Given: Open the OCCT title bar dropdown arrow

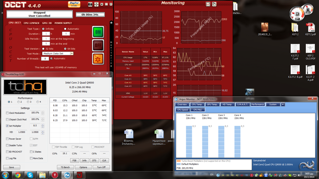Looking at the screenshot, I should (102, 5).
